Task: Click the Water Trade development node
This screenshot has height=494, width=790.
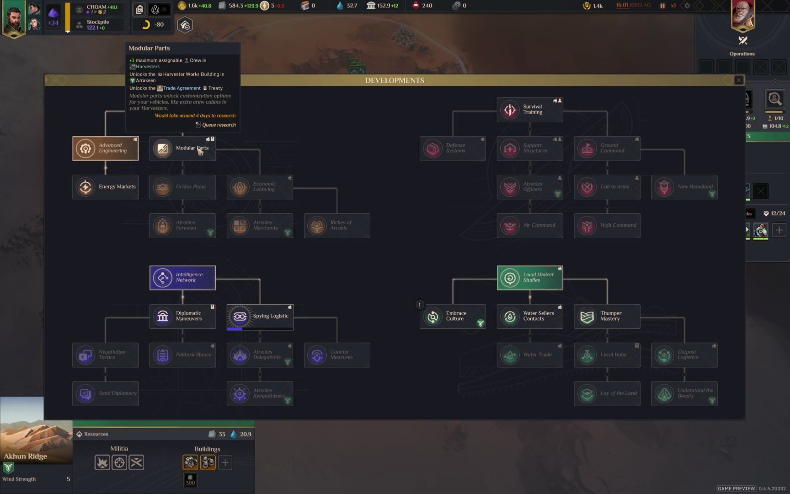Action: [530, 355]
